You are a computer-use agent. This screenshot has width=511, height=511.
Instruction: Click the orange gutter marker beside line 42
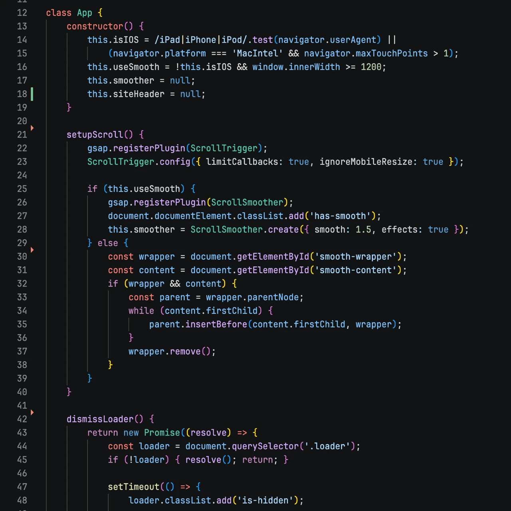[32, 412]
